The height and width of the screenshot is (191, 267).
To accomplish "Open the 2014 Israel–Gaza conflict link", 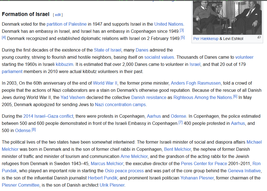I will tap(48, 116).
